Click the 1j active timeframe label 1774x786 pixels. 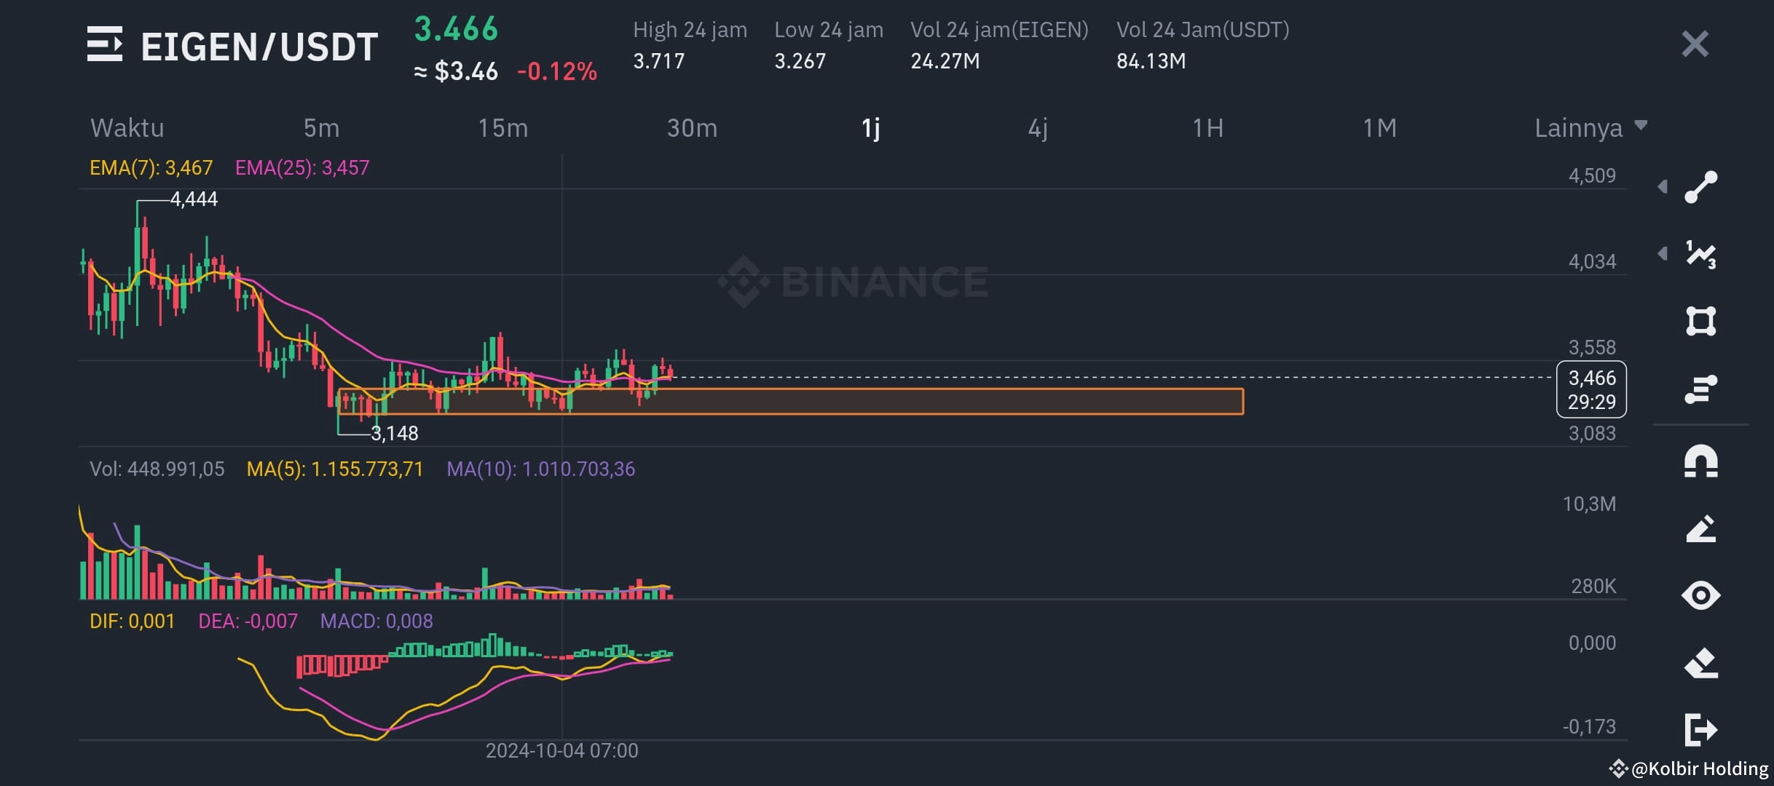(x=871, y=127)
